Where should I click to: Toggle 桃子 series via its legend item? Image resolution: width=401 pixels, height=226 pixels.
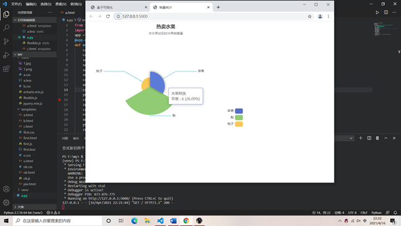point(235,124)
